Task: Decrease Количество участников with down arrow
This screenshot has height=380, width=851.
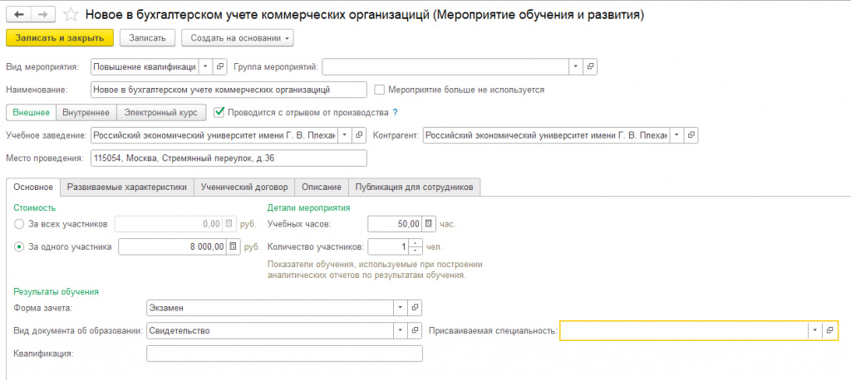Action: click(x=416, y=250)
